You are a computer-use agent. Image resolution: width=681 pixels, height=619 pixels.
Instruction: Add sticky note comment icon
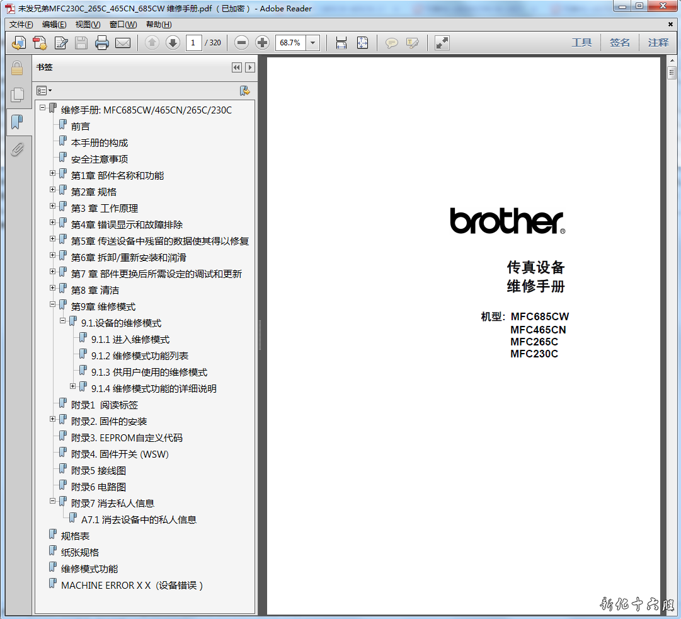[392, 43]
